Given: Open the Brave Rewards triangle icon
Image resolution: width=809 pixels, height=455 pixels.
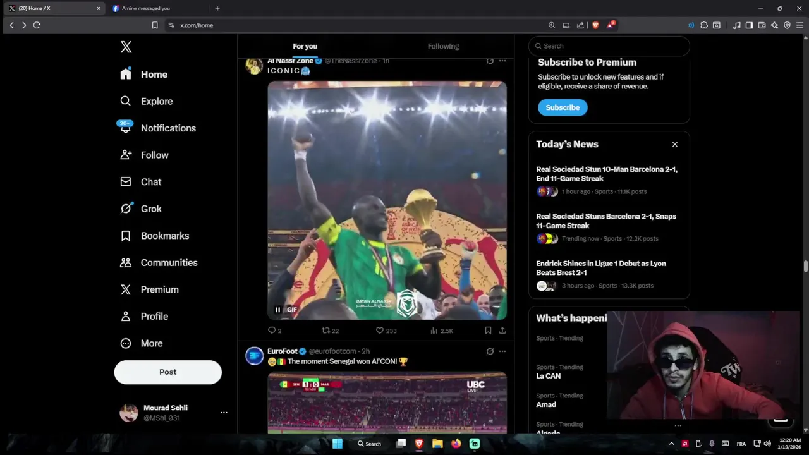Looking at the screenshot, I should pyautogui.click(x=611, y=25).
